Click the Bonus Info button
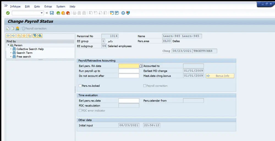The height and width of the screenshot is (141, 275). pyautogui.click(x=220, y=76)
